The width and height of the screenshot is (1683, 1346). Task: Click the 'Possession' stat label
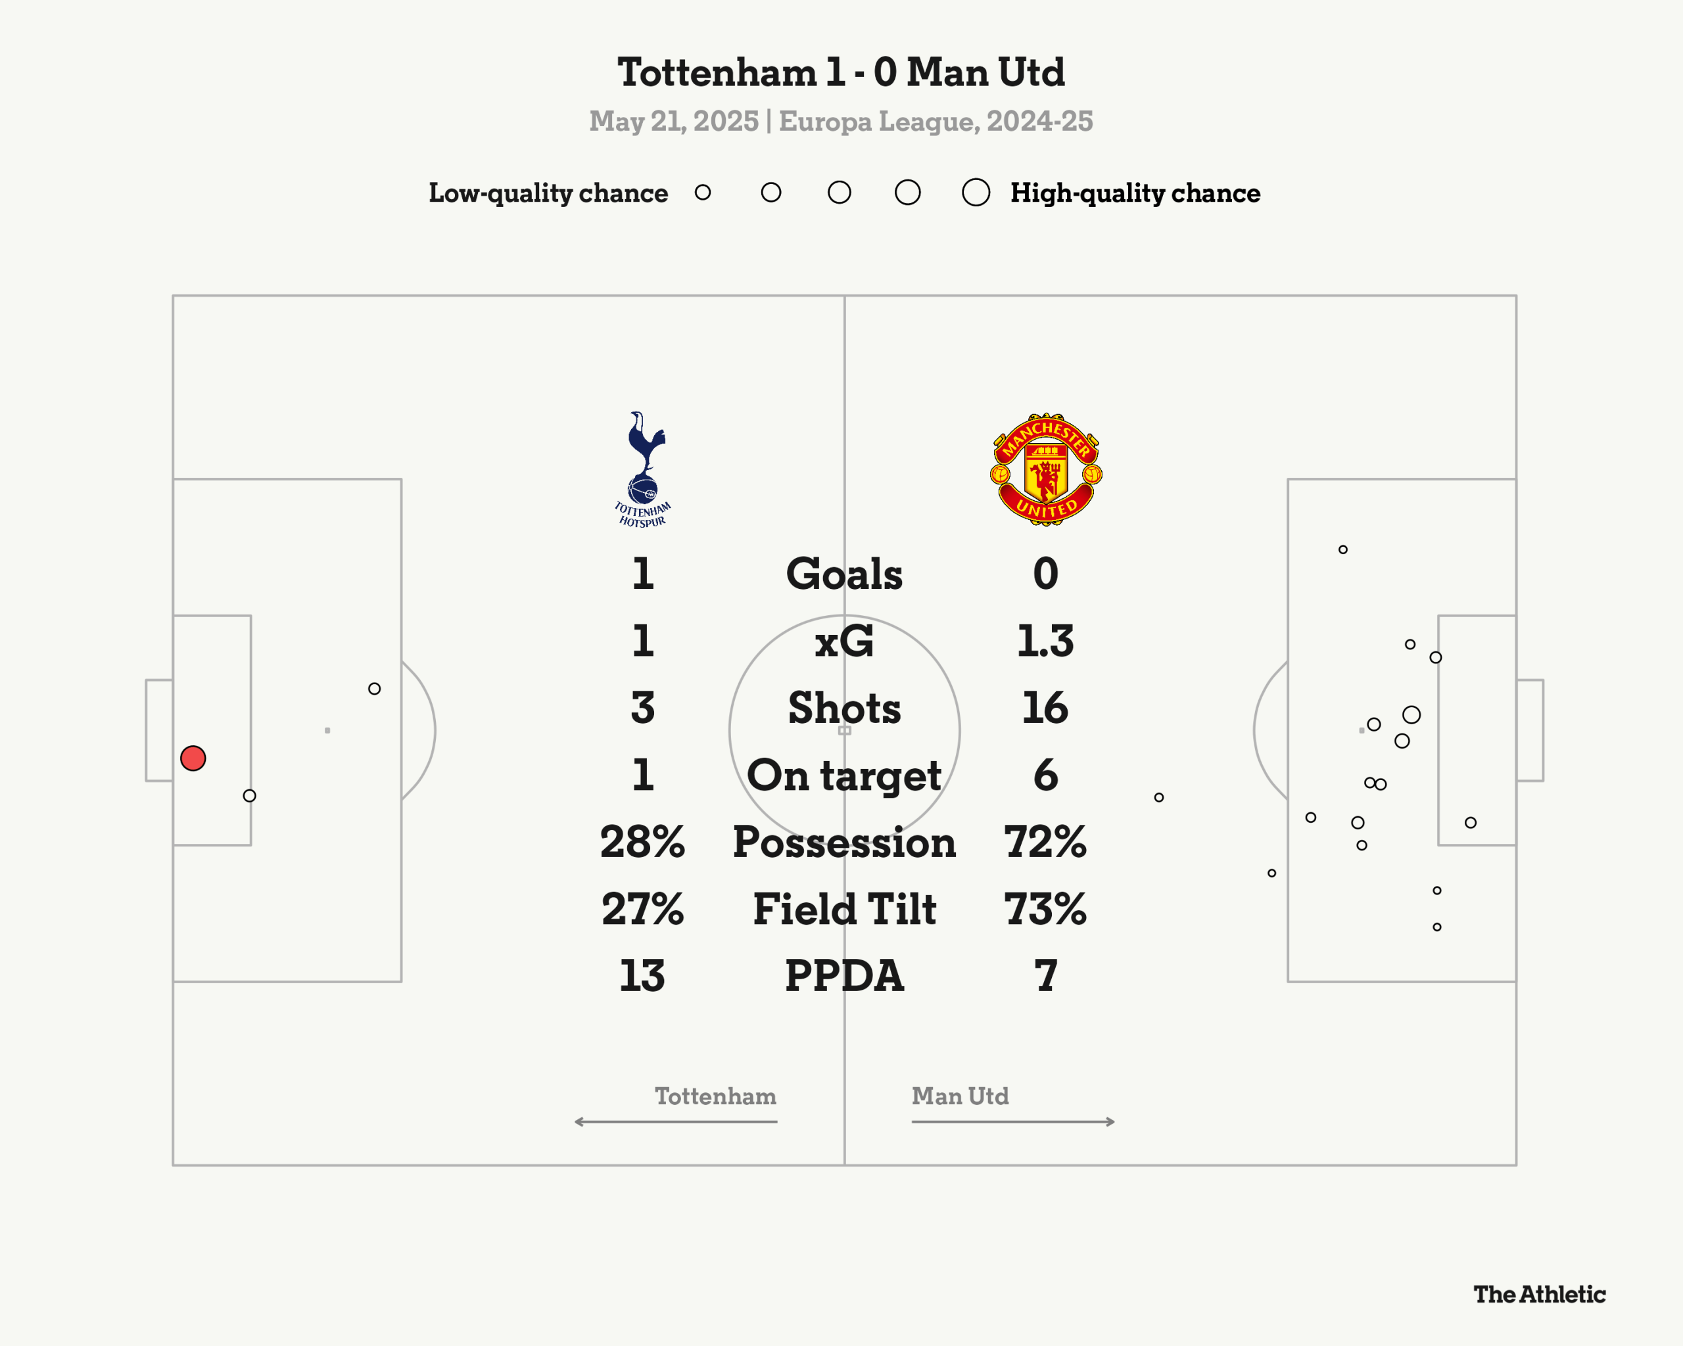[x=845, y=843]
